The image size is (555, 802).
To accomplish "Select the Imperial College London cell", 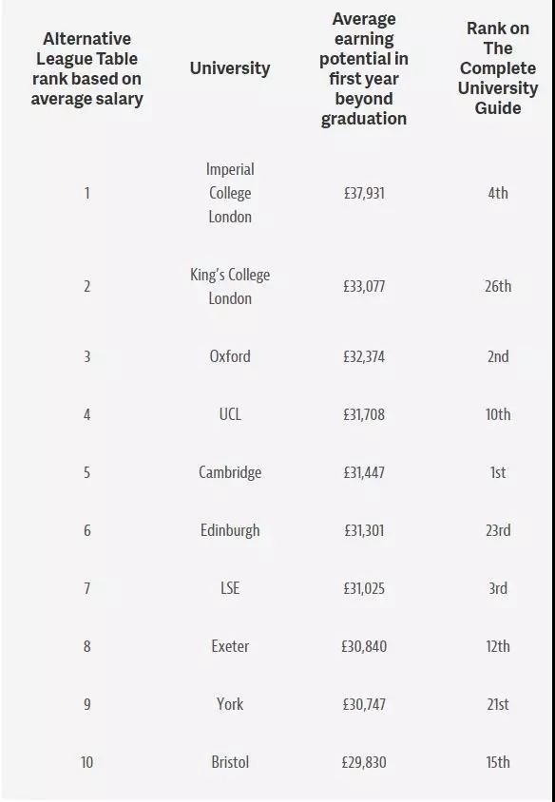I will pyautogui.click(x=230, y=193).
